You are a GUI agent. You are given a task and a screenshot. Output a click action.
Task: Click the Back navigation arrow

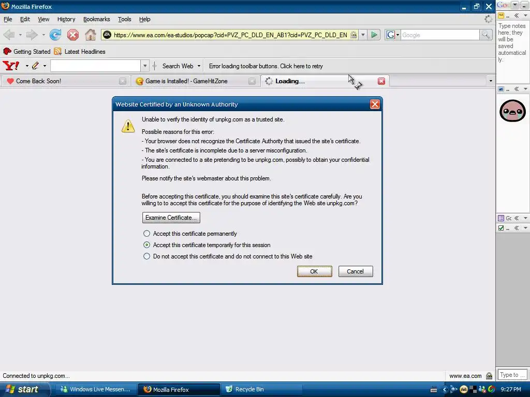(x=9, y=35)
